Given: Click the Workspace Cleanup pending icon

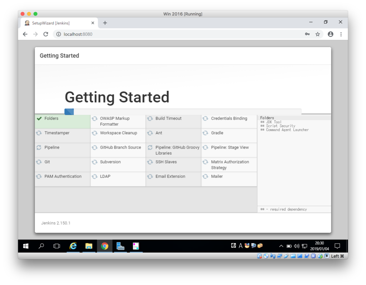Looking at the screenshot, I should coord(94,133).
